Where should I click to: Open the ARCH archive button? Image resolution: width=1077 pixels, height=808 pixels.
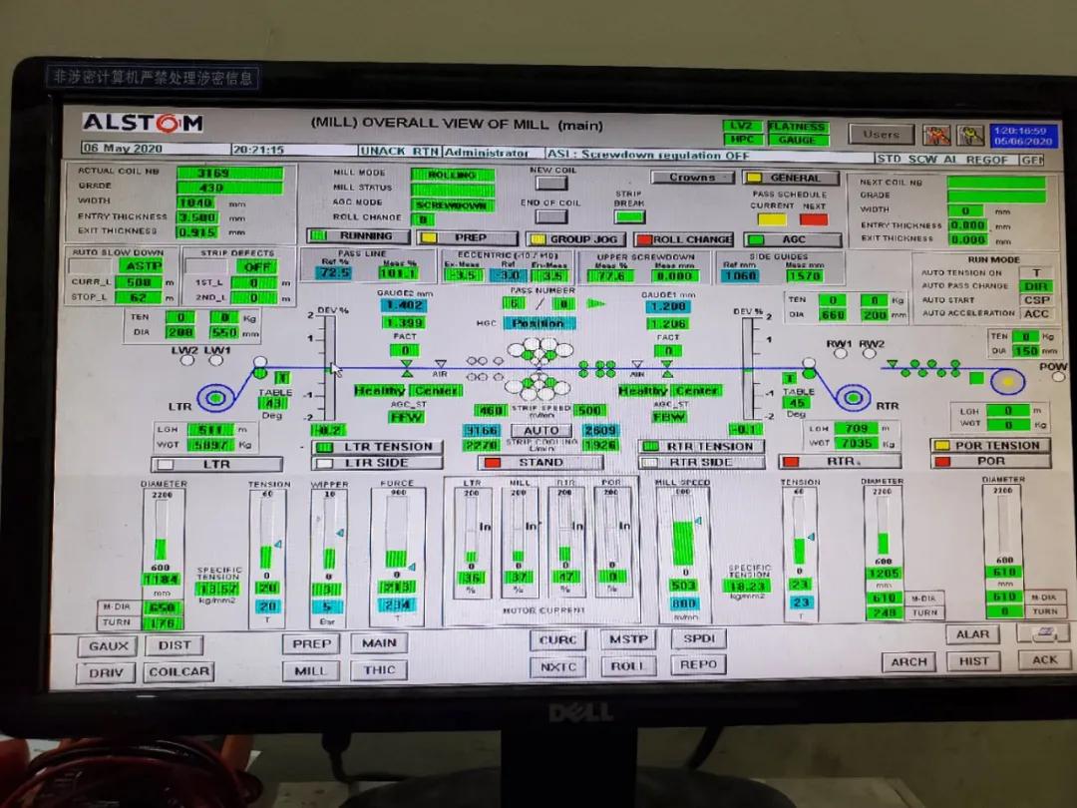908,661
